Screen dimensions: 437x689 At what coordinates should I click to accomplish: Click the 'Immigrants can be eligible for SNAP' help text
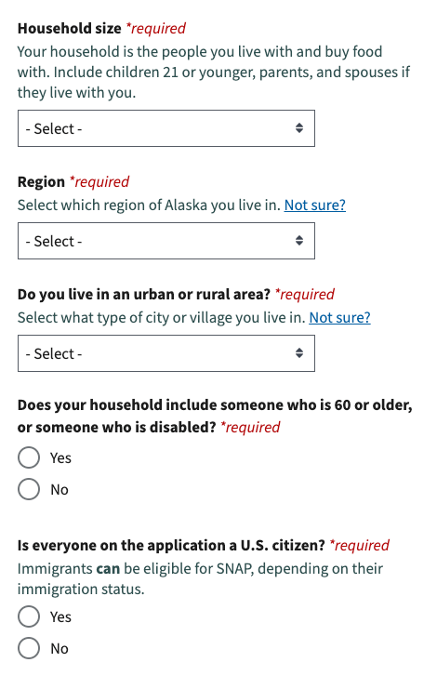click(200, 578)
